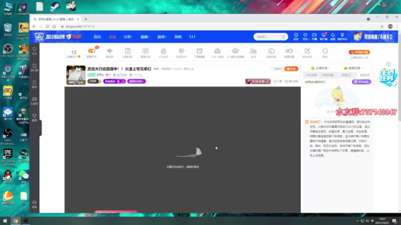This screenshot has height=225, width=401.
Task: Open the OBS Studio desktop shortcut
Action: point(8,50)
